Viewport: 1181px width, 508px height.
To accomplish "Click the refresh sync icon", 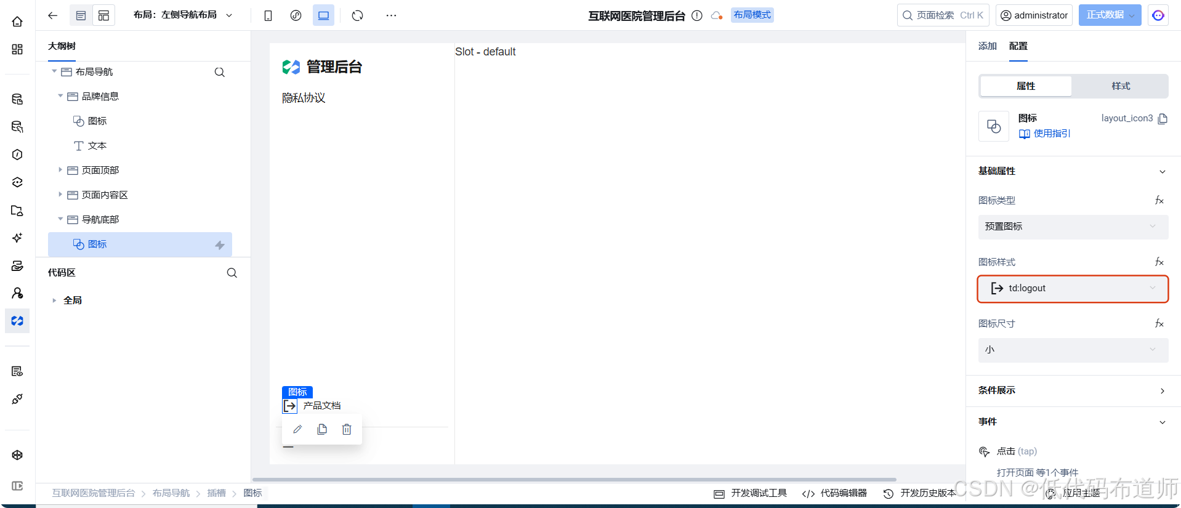I will coord(358,15).
